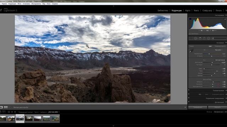
Task: Open toolbar content dropdown arrow
Action: pyautogui.click(x=185, y=107)
